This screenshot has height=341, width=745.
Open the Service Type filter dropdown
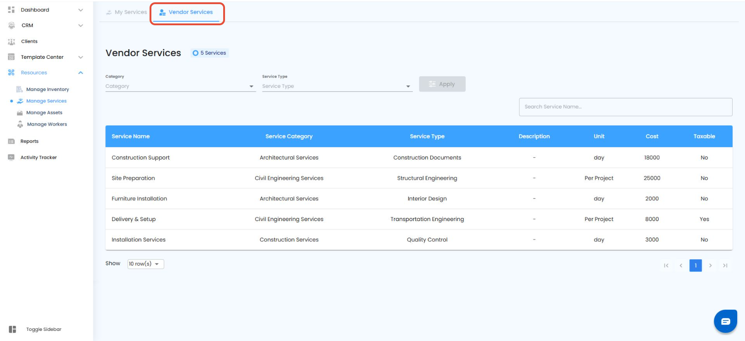(x=337, y=86)
